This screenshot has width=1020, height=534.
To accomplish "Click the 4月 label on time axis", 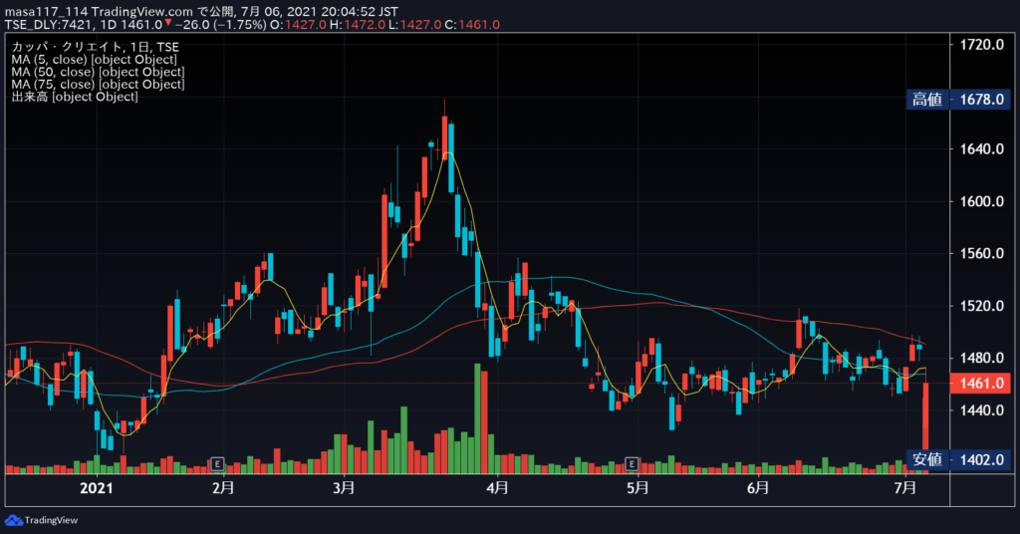I will point(497,488).
